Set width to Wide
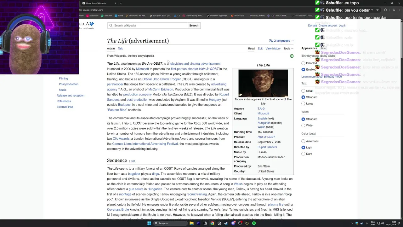 303,125
